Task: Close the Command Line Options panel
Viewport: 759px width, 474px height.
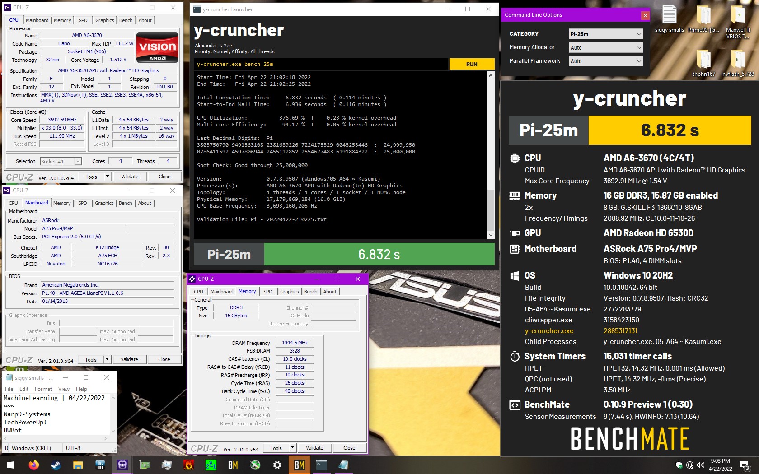Action: point(645,15)
